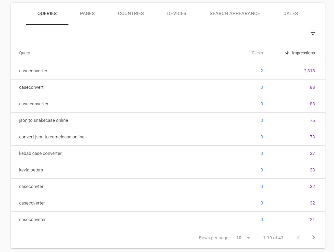The height and width of the screenshot is (252, 334).
Task: Click the 'caseconverter' query row
Action: coord(33,71)
